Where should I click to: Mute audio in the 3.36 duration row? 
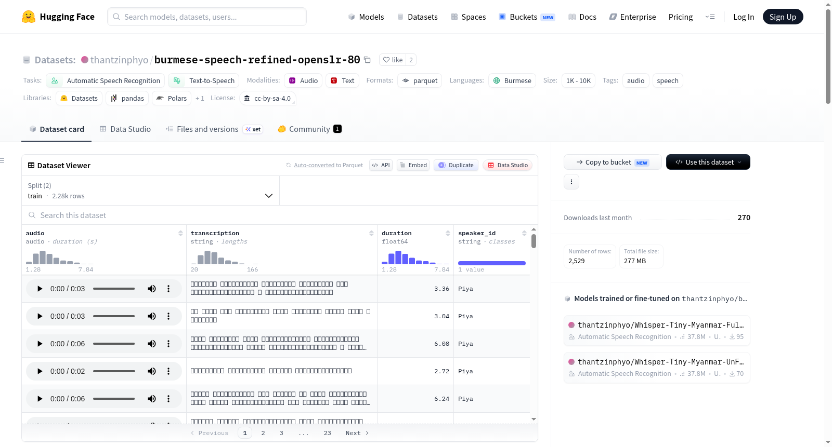click(152, 289)
